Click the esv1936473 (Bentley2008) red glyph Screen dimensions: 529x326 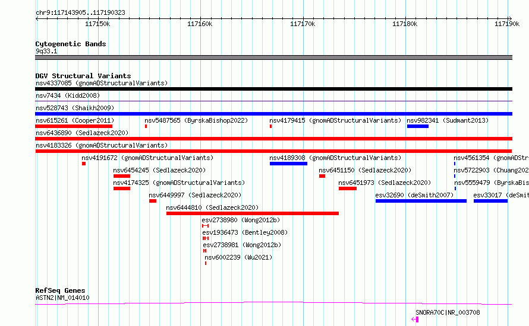206,238
